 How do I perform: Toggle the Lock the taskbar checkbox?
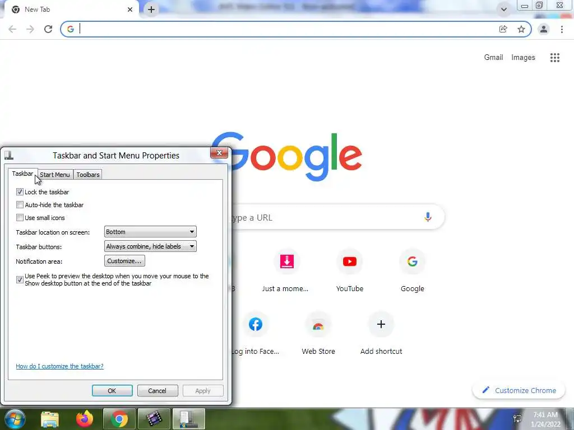tap(20, 191)
